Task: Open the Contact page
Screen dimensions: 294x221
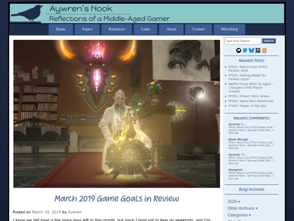Action: coord(199,29)
